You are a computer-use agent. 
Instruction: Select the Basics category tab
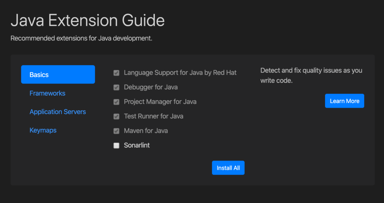(x=58, y=74)
